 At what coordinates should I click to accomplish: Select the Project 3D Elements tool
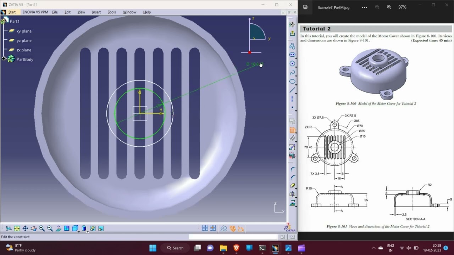293,203
